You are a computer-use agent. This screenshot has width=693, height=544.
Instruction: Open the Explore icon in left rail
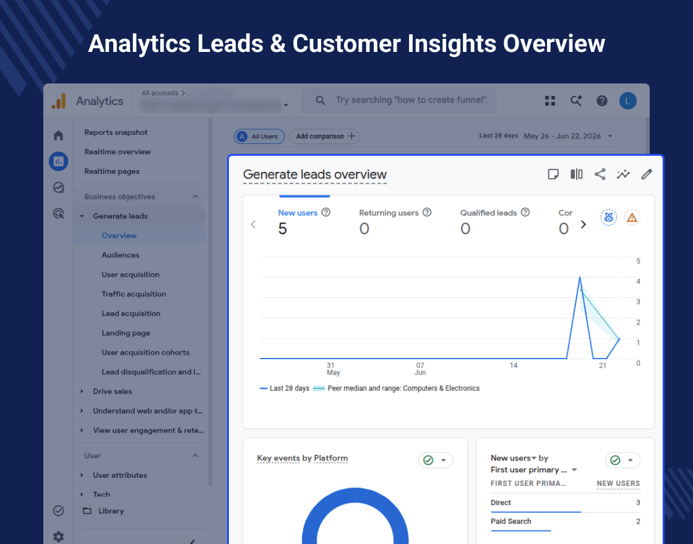coord(58,188)
